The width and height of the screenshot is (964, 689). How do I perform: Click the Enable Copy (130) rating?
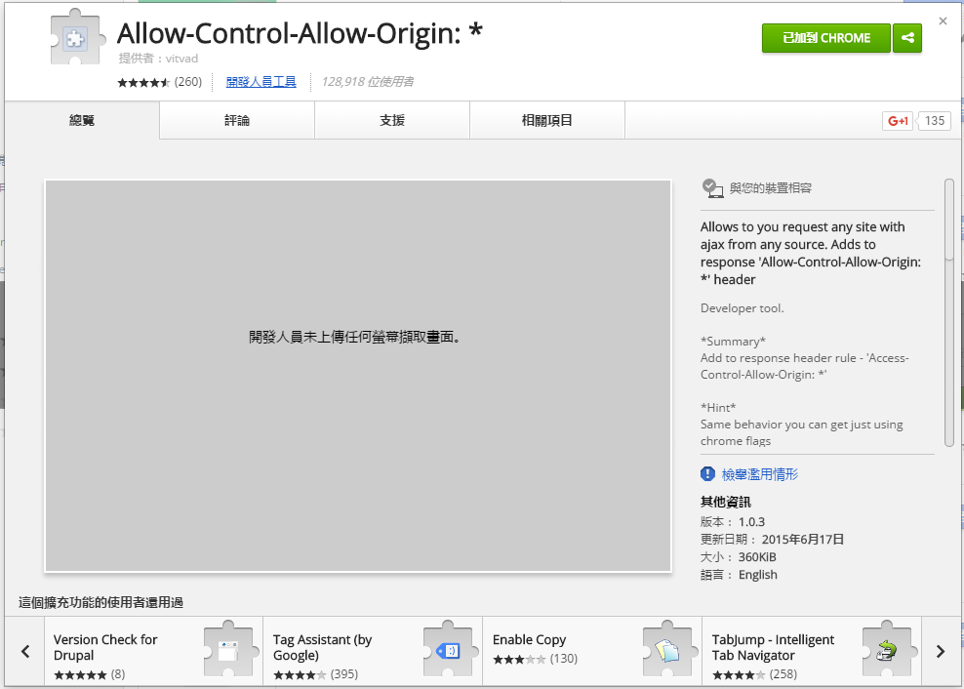coord(535,659)
